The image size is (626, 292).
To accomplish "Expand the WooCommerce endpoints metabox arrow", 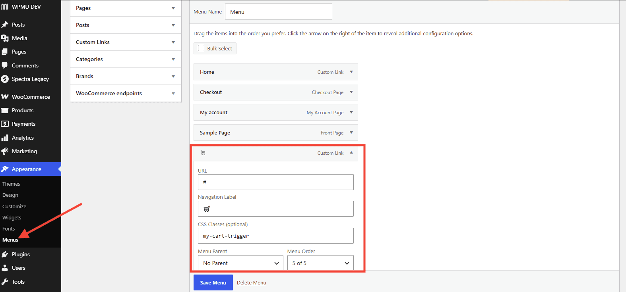I will pyautogui.click(x=173, y=94).
